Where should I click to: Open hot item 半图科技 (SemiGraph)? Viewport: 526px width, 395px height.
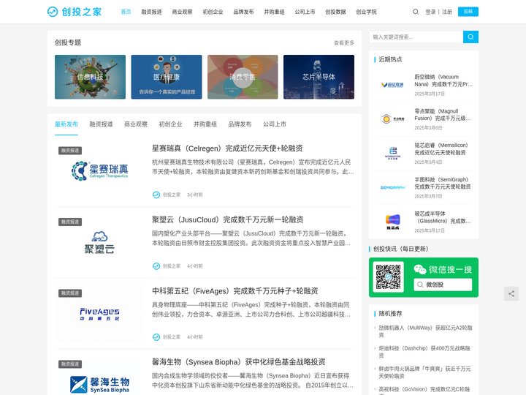(443, 184)
